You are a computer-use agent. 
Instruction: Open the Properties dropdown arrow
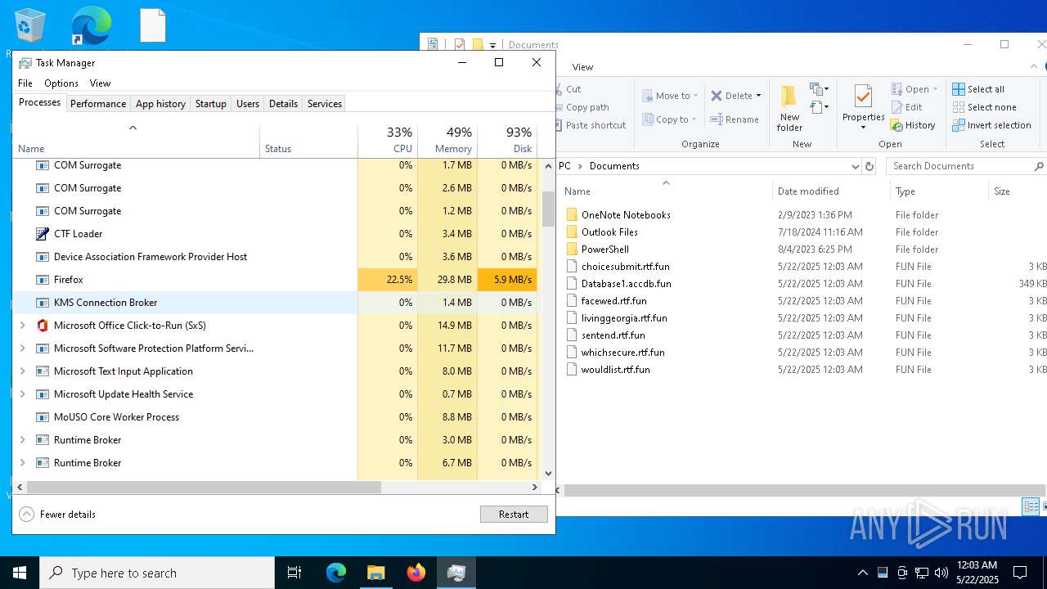point(863,128)
